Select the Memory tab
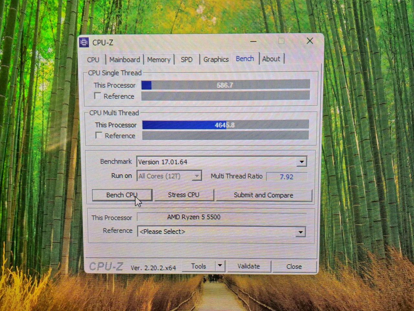 (158, 60)
